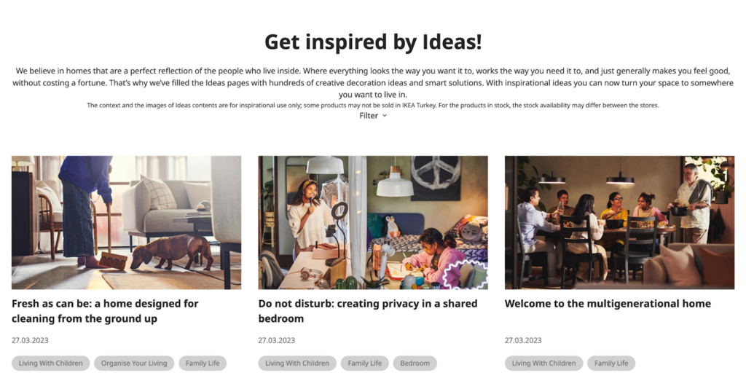Select 'Living With Children' tag under cleaning article
The width and height of the screenshot is (746, 389).
click(51, 364)
